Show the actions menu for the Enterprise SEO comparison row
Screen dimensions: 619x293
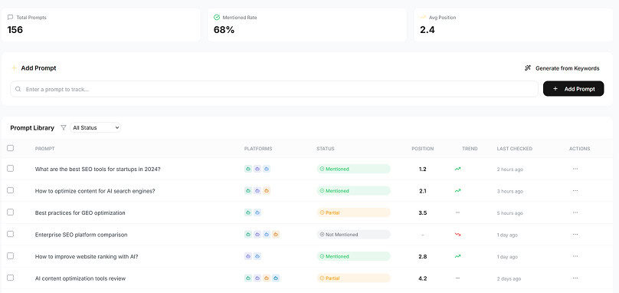point(575,235)
